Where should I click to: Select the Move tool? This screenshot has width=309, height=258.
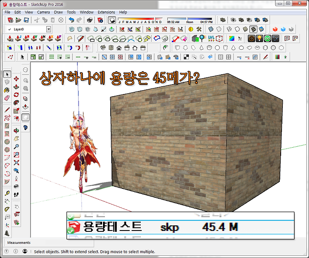(x=16, y=79)
